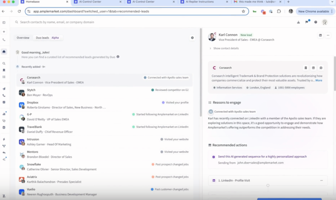Viewport: 336px width, 200px height.
Task: Select the TravelBank lead Daniel Duffy
Action: click(104, 129)
